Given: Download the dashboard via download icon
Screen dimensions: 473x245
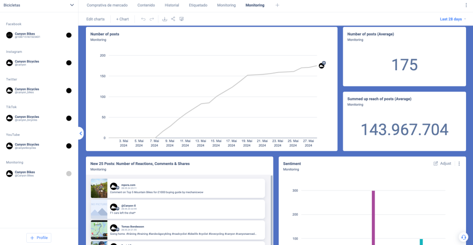Looking at the screenshot, I should 165,19.
